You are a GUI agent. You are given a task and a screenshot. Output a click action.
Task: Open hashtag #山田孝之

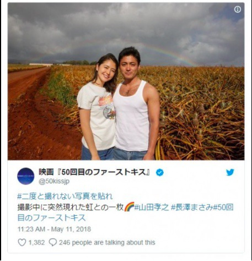tap(152, 207)
